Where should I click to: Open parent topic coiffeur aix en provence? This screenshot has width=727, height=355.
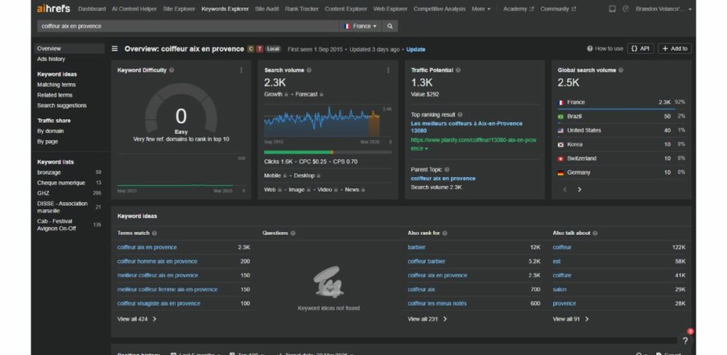pyautogui.click(x=443, y=178)
